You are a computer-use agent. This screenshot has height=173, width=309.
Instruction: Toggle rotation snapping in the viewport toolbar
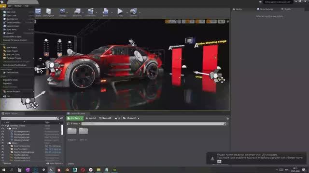pos(197,22)
